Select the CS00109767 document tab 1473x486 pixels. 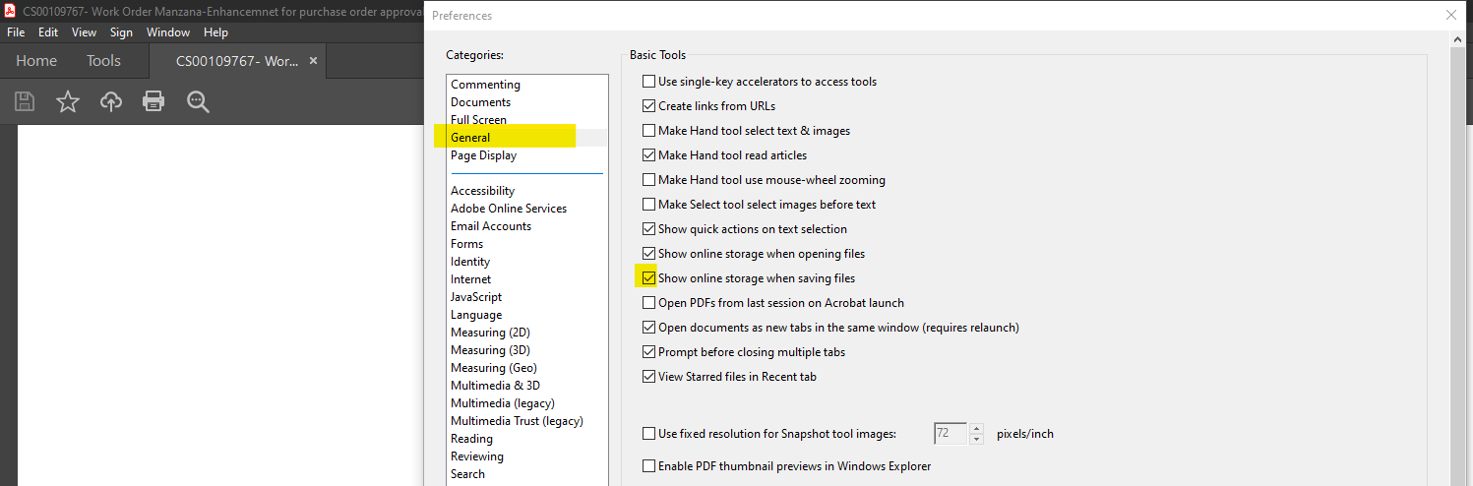pos(238,61)
